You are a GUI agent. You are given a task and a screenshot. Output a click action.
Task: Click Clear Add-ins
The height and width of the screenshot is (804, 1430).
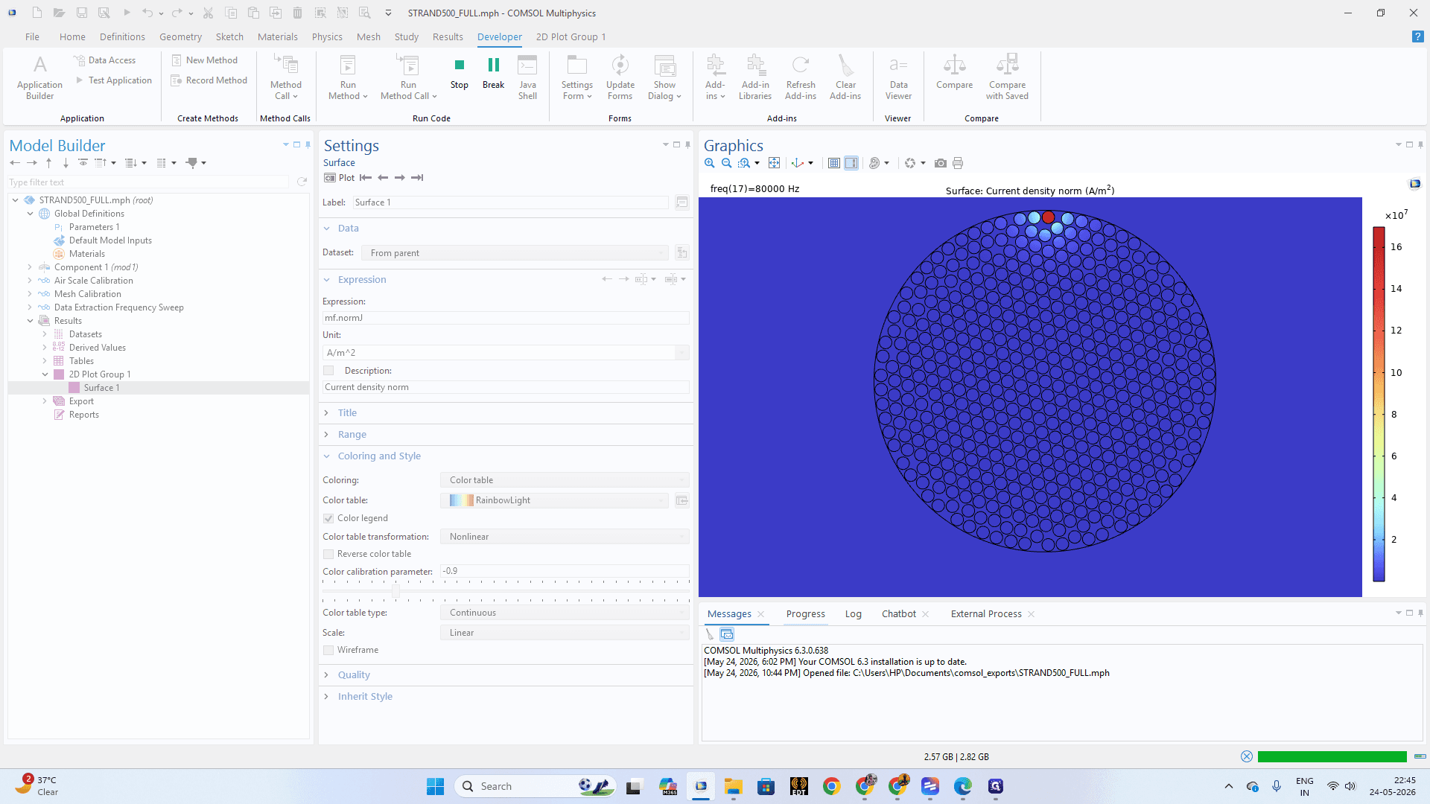pos(845,77)
